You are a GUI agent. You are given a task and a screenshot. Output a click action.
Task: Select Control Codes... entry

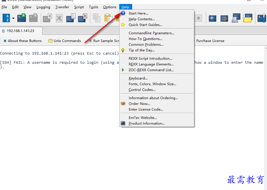point(157,90)
